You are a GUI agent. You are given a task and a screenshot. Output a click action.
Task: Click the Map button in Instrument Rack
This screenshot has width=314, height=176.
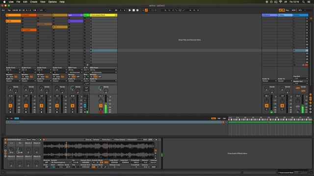coord(34,140)
